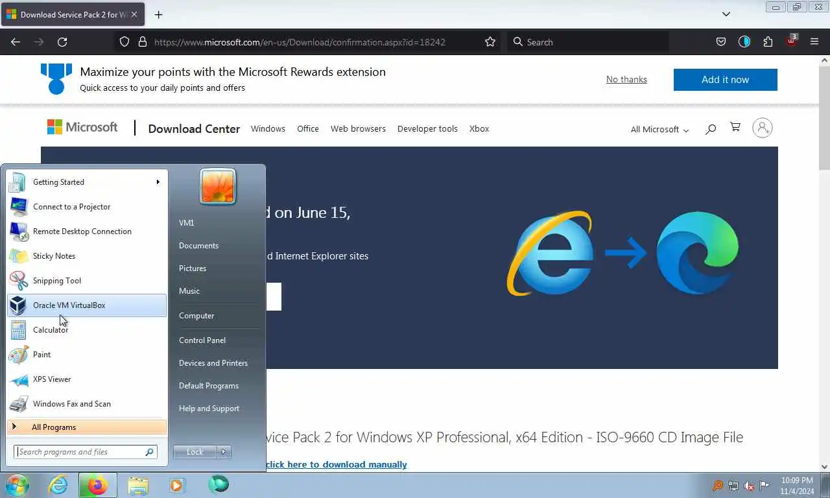Reload the page in Firefox
The height and width of the screenshot is (498, 830).
62,42
